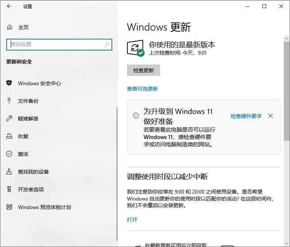This screenshot has width=290, height=247.
Task: Dismiss the Windows 11 upgrade notice
Action: 270,116
